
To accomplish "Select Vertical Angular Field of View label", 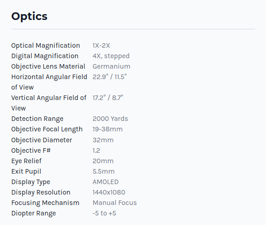I will 49,103.
